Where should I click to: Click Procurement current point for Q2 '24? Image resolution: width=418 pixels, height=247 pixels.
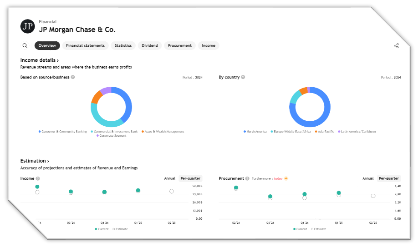pos(236,188)
